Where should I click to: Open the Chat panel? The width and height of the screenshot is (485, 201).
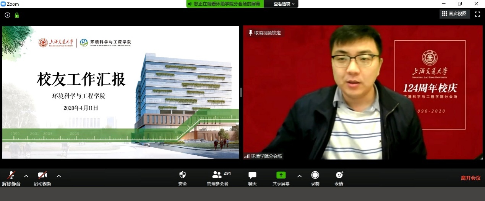click(x=252, y=175)
